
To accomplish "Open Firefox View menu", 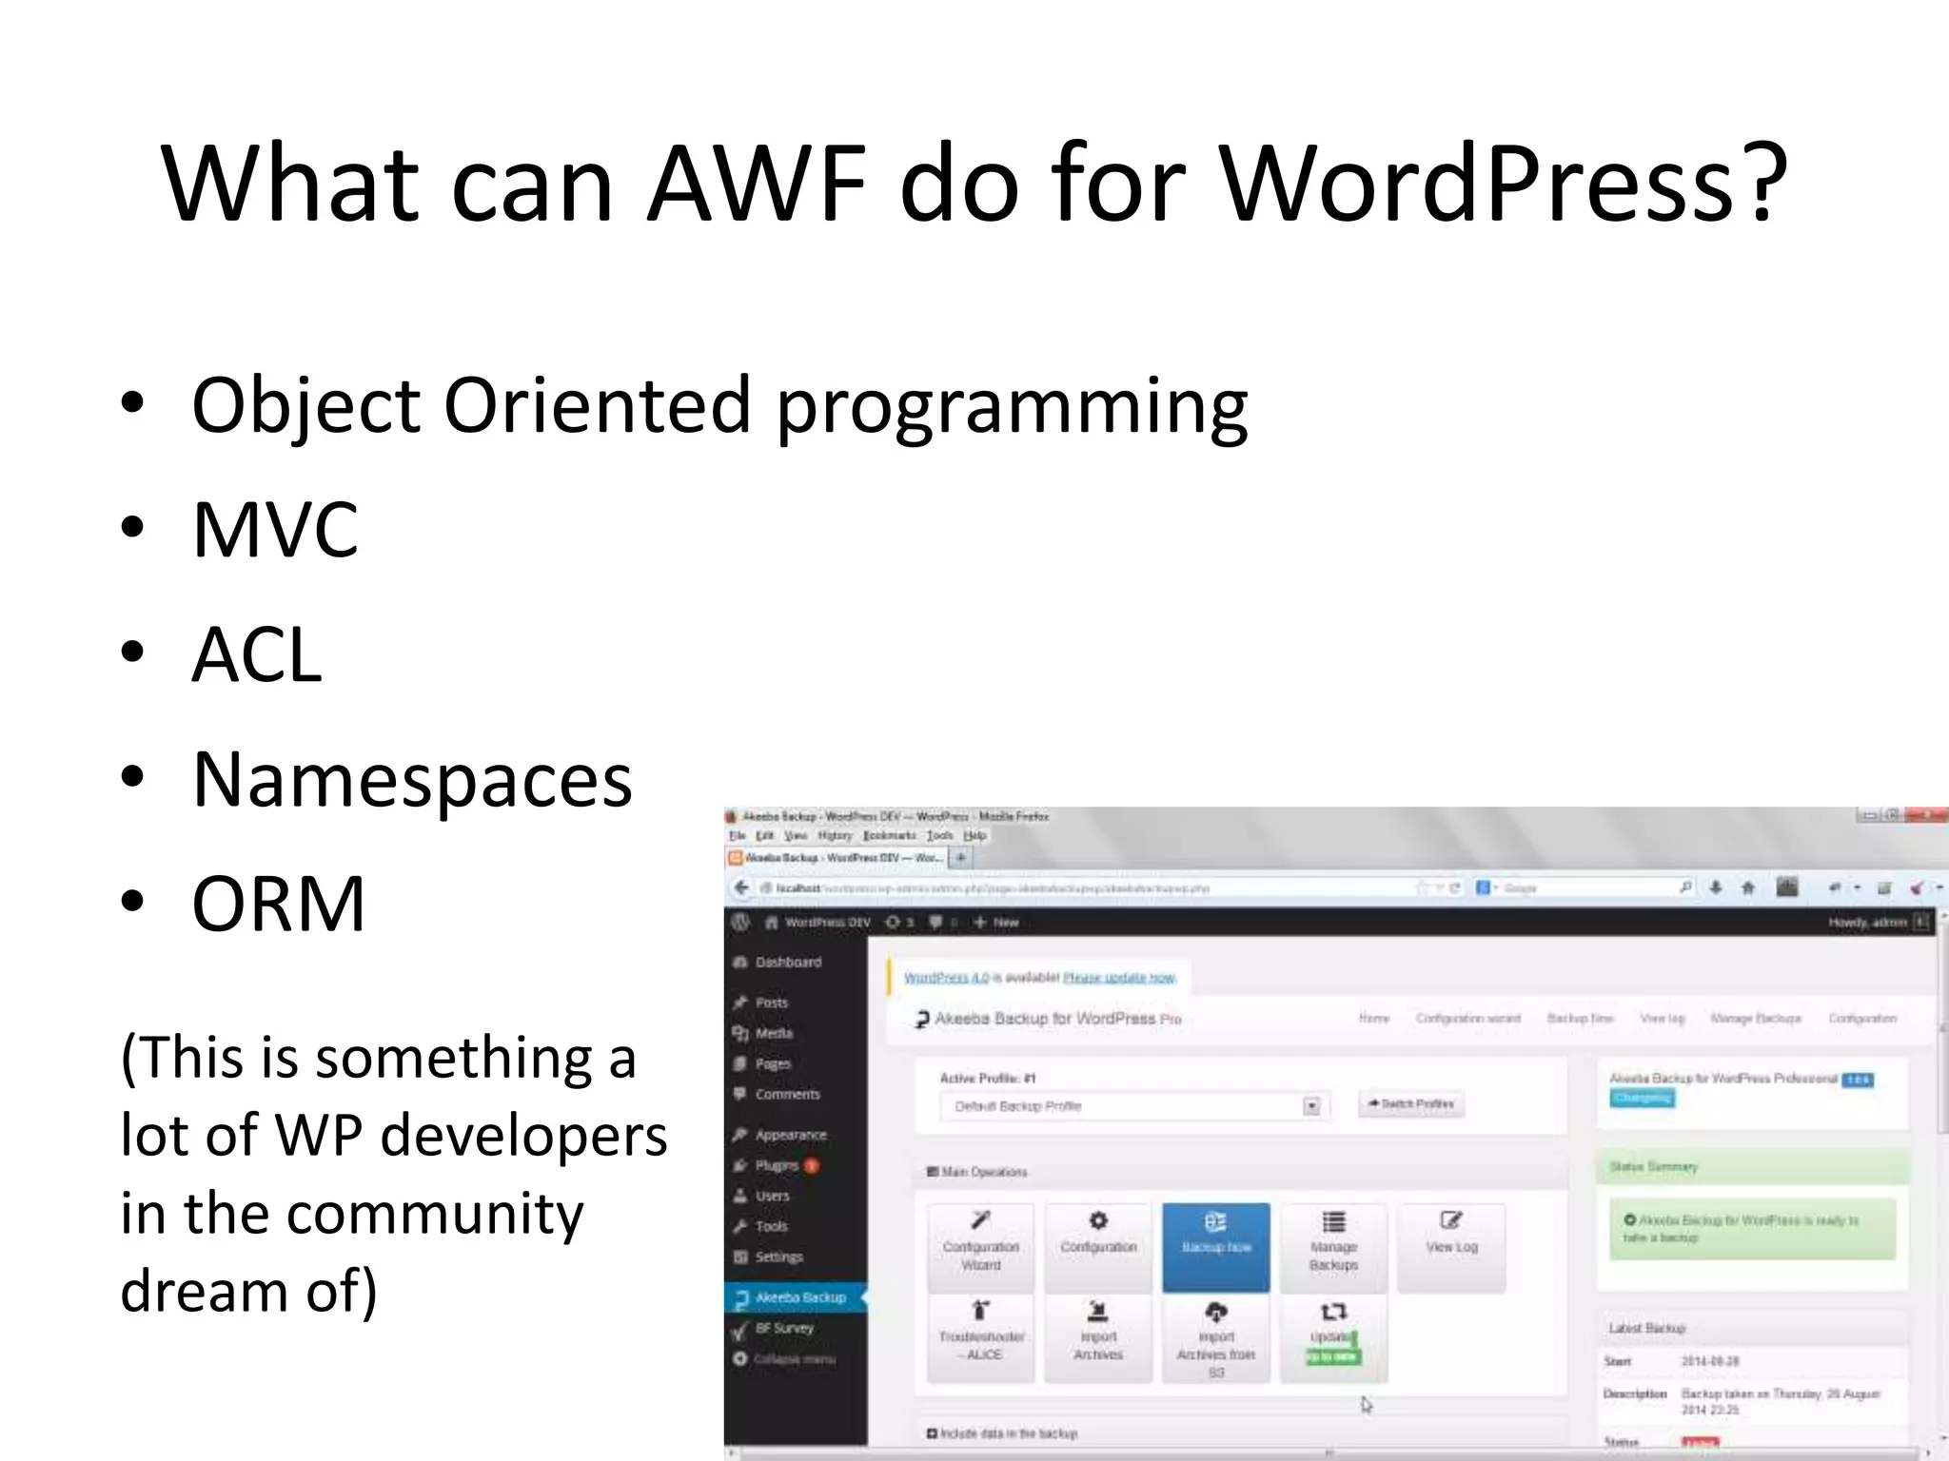I will (x=796, y=835).
